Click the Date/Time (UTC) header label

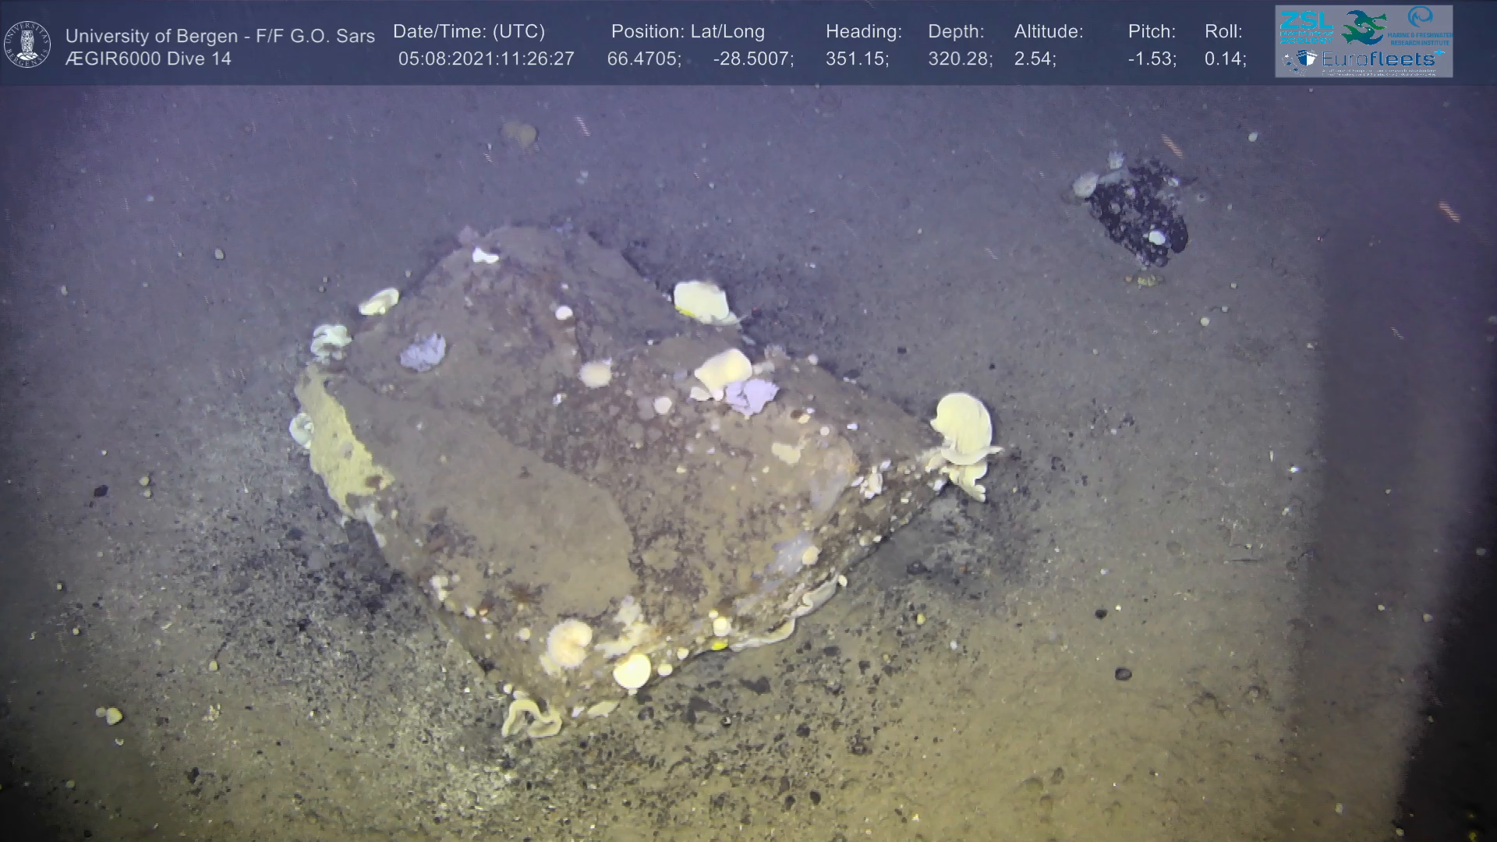click(469, 32)
